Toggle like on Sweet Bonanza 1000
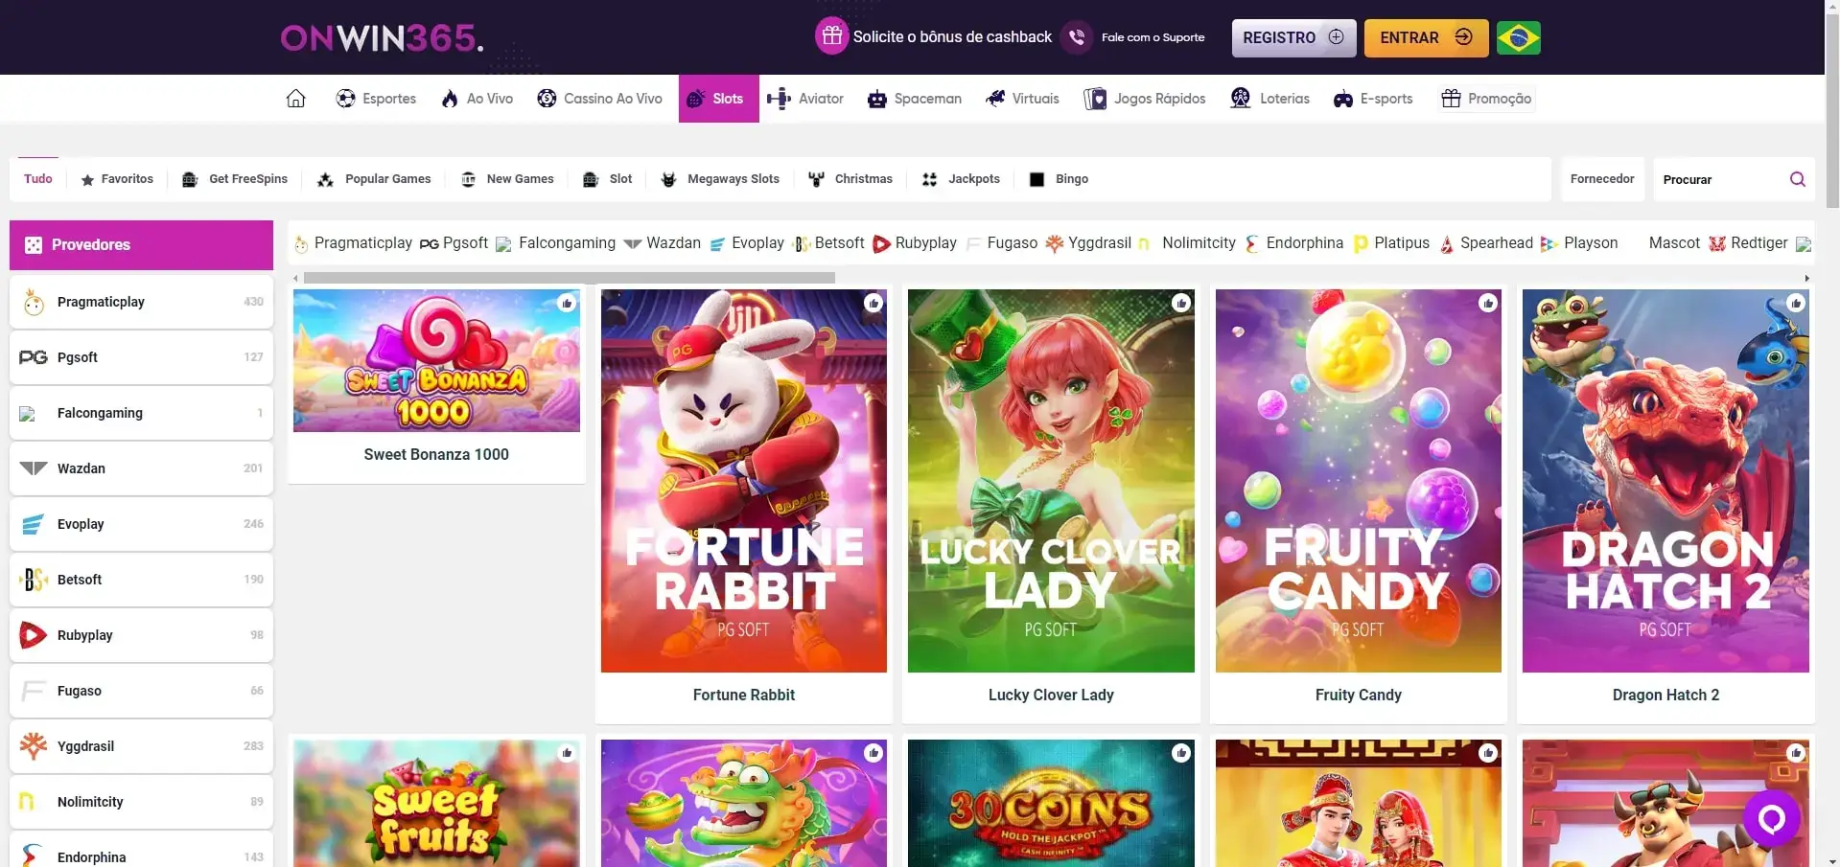 [x=567, y=303]
